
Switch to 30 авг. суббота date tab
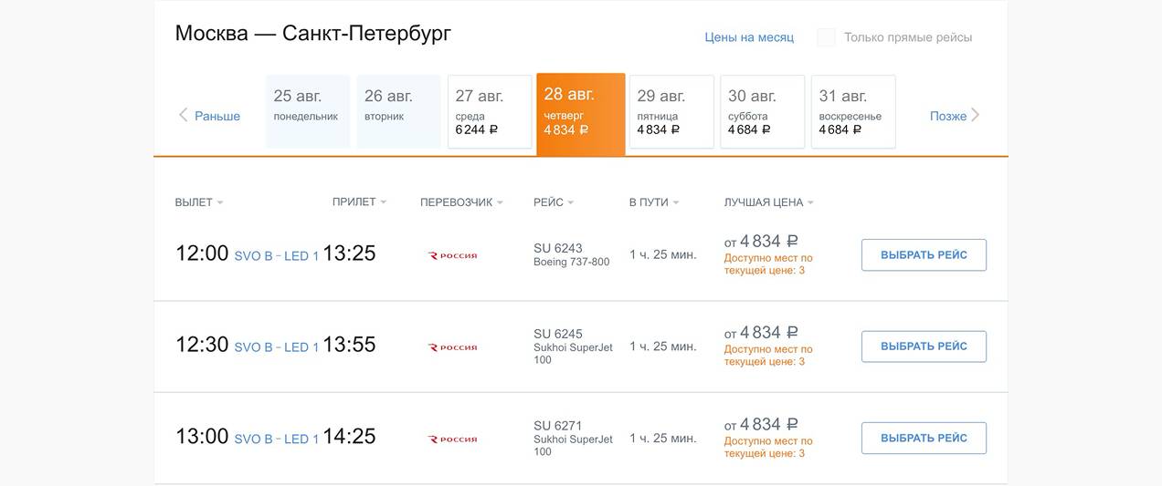(x=762, y=111)
